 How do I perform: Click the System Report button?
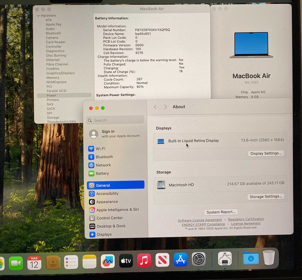221,212
